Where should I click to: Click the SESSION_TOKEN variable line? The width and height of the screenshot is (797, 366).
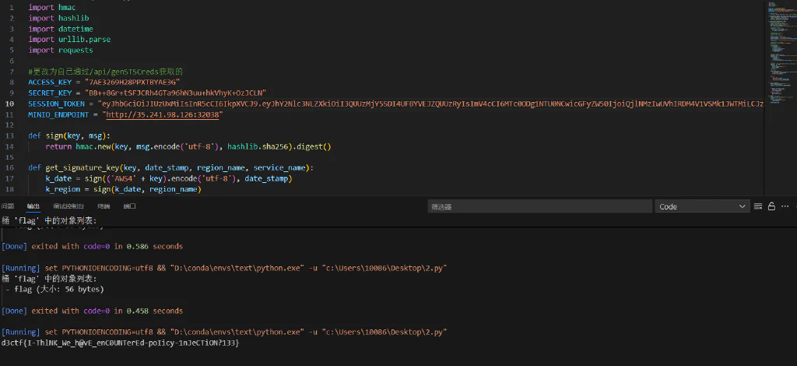tap(395, 104)
